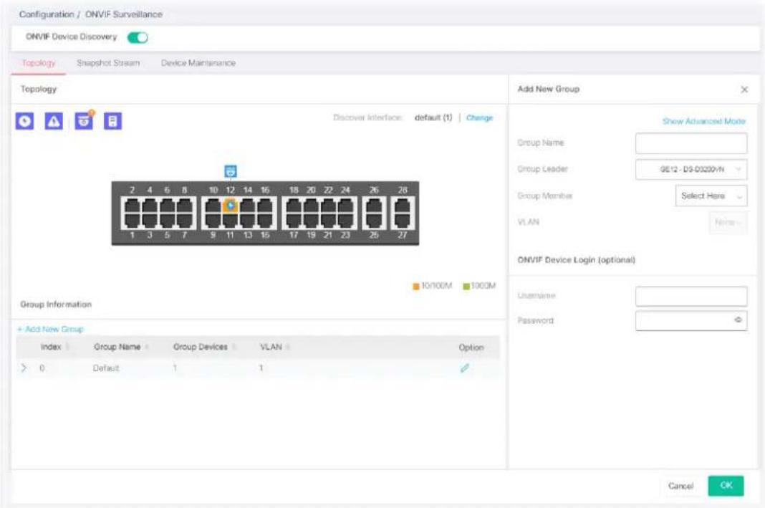The height and width of the screenshot is (508, 765).
Task: Sort by the Group Devices column
Action: coord(234,347)
